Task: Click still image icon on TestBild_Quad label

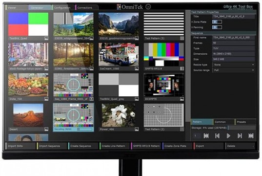Action: 46,38
